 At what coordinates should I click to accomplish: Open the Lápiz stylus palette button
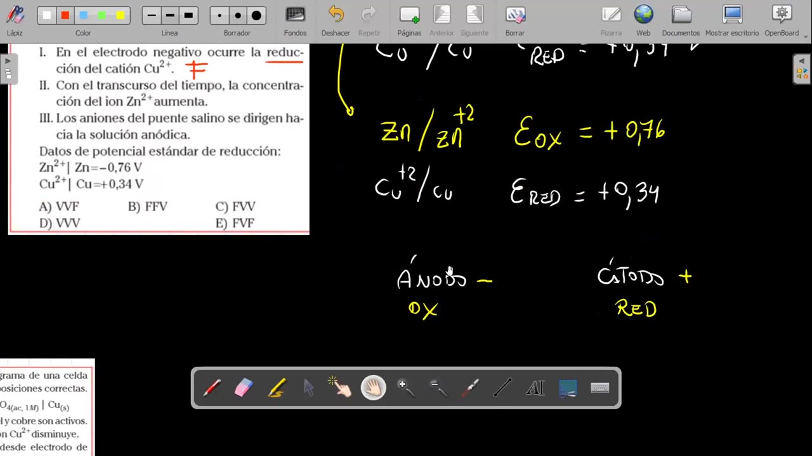click(x=15, y=20)
